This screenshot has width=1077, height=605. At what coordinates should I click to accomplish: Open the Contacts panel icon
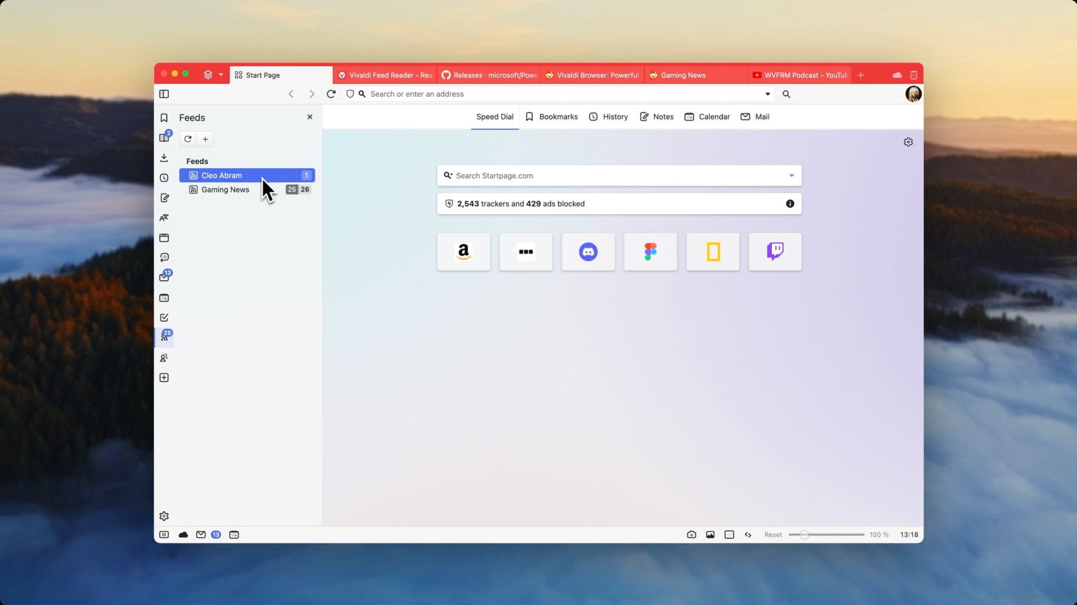[x=164, y=358]
